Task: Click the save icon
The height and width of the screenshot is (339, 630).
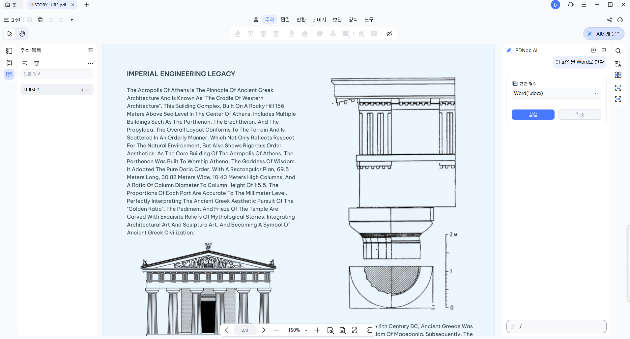Action: coord(30,20)
